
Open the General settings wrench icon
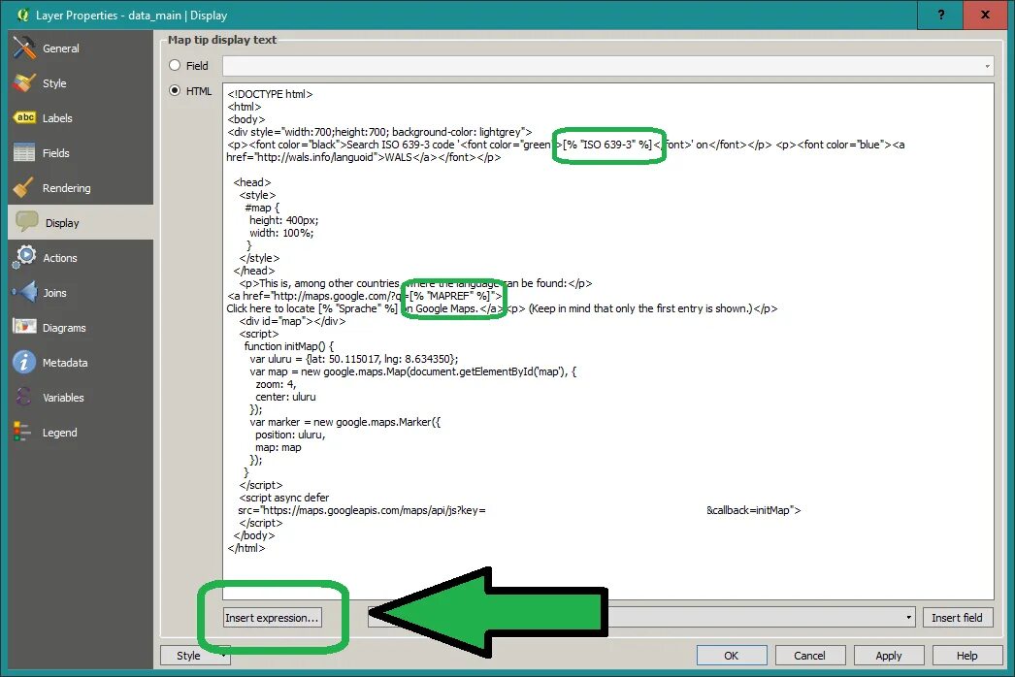point(24,48)
